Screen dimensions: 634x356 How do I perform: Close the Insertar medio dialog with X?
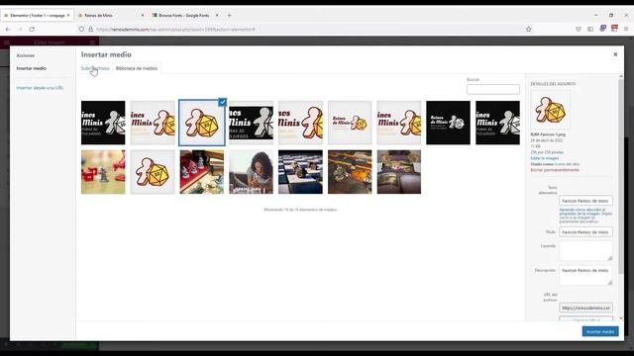point(615,54)
